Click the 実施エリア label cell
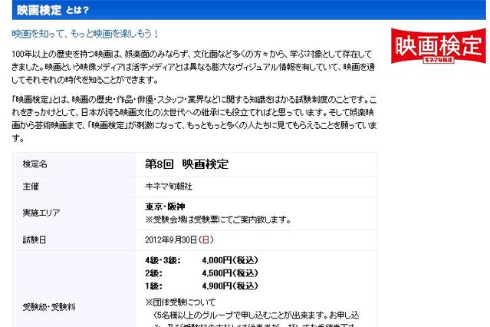 (x=74, y=213)
